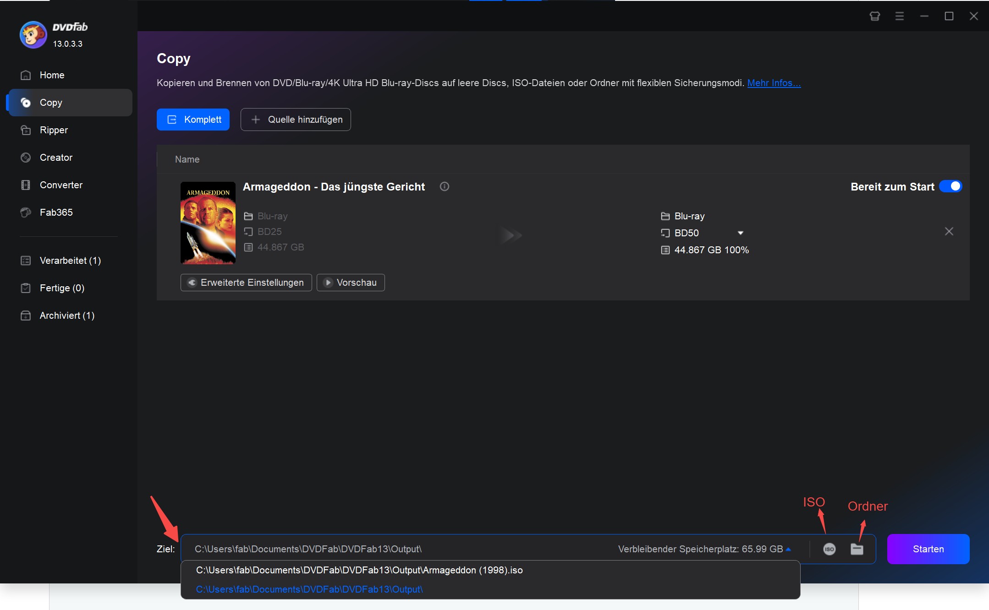
Task: Open Erweiterte Einstellungen
Action: tap(246, 283)
